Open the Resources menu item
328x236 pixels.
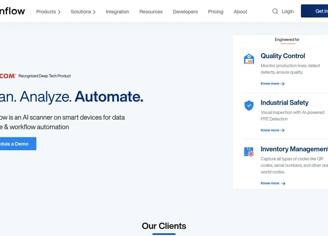tap(151, 12)
